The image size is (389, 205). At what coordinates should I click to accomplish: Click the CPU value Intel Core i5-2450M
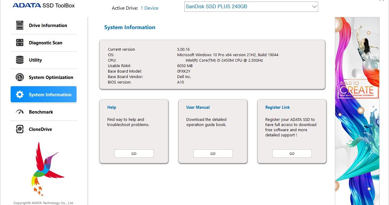[224, 60]
